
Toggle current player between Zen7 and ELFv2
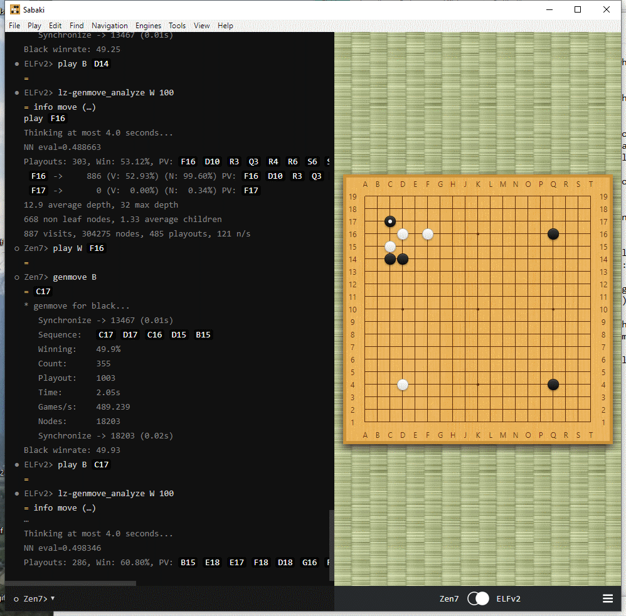pyautogui.click(x=478, y=598)
